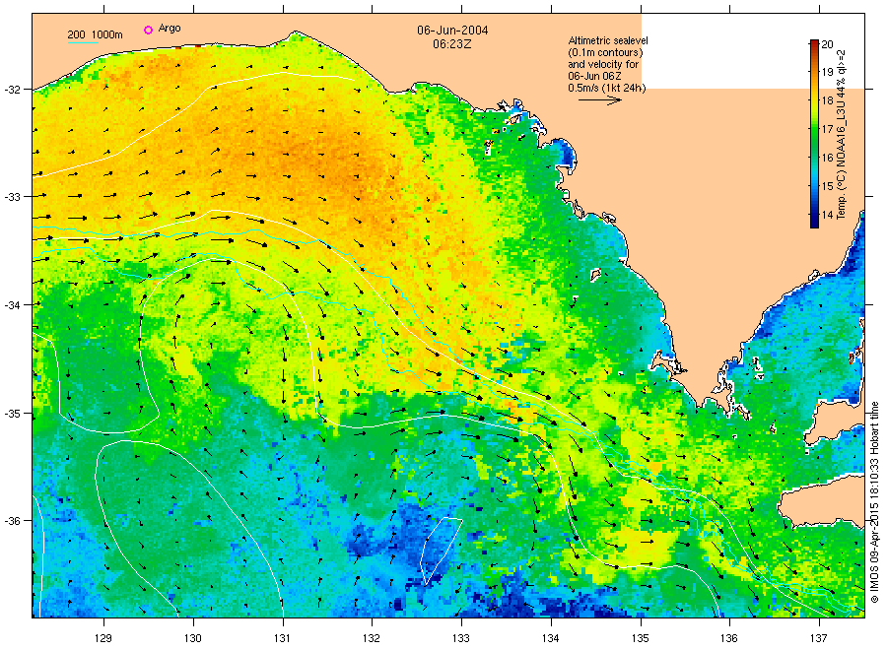Screen dimensions: 887x650
Task: Click the longitude label '129'
Action: pyautogui.click(x=103, y=638)
